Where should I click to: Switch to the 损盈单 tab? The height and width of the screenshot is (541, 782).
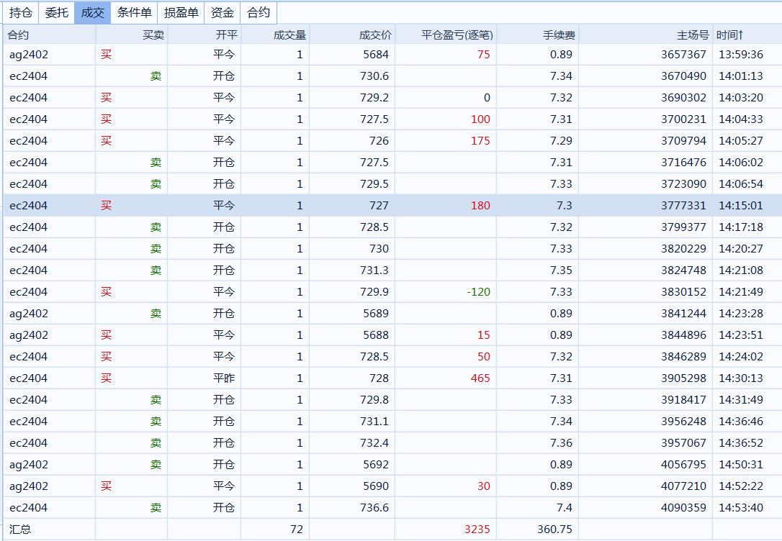(x=181, y=12)
